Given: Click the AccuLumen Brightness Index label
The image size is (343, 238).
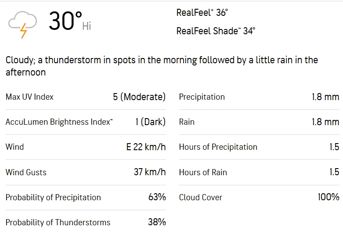Looking at the screenshot, I should pyautogui.click(x=59, y=122).
